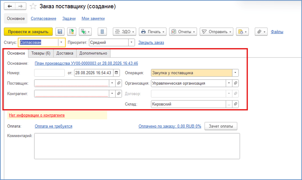Image resolution: width=302 pixels, height=180 pixels.
Task: Click the document movements list icon
Action: point(102,32)
